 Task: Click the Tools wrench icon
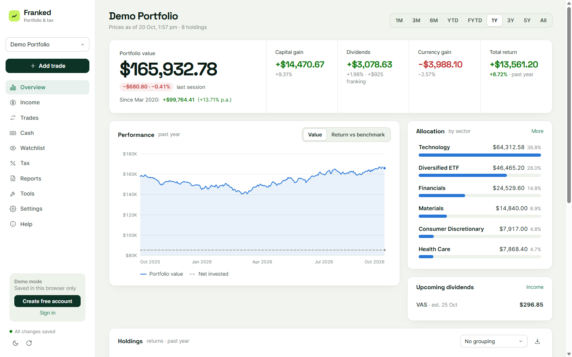click(13, 194)
